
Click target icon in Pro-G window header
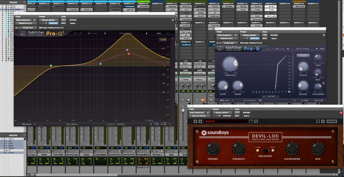[324, 35]
